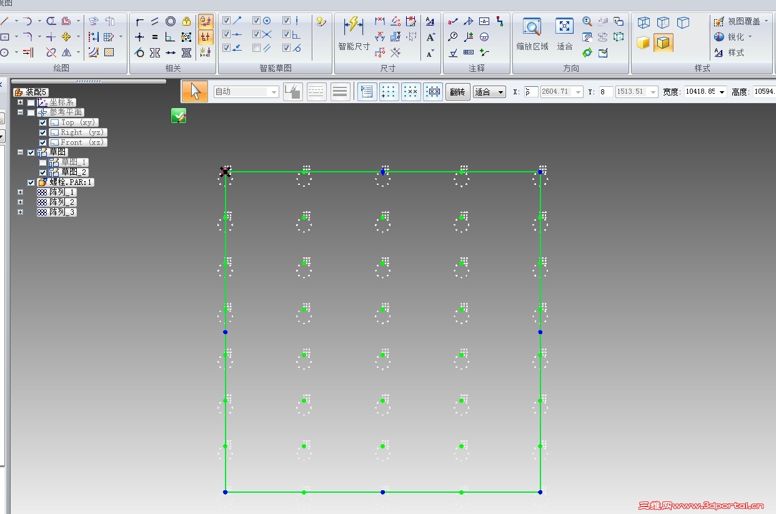This screenshot has width=776, height=514.
Task: Click the solid-lines style button in command bar
Action: coord(340,92)
